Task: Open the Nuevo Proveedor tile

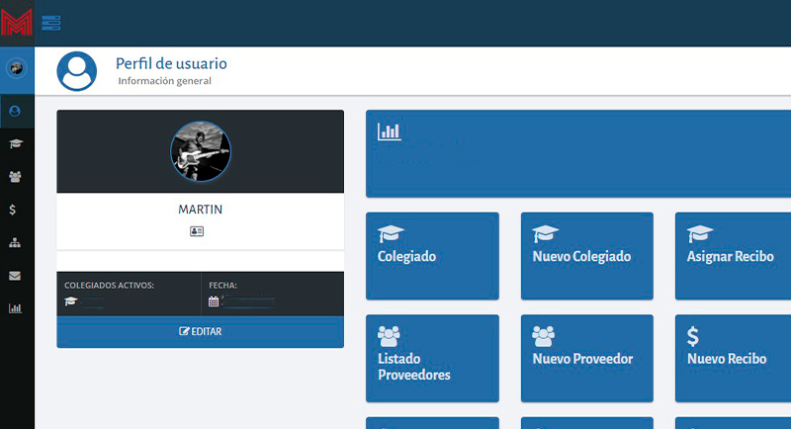Action: click(x=586, y=358)
